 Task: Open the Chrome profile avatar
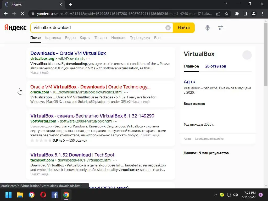pyautogui.click(x=254, y=14)
